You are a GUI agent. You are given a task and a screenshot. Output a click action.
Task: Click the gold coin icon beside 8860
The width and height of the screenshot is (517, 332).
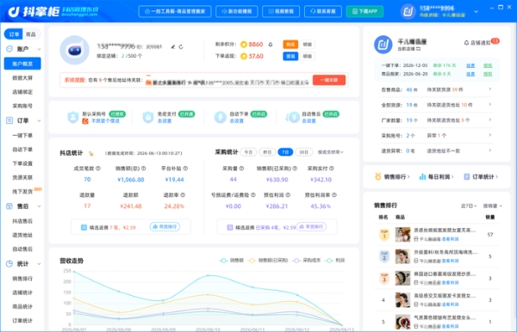pos(244,45)
